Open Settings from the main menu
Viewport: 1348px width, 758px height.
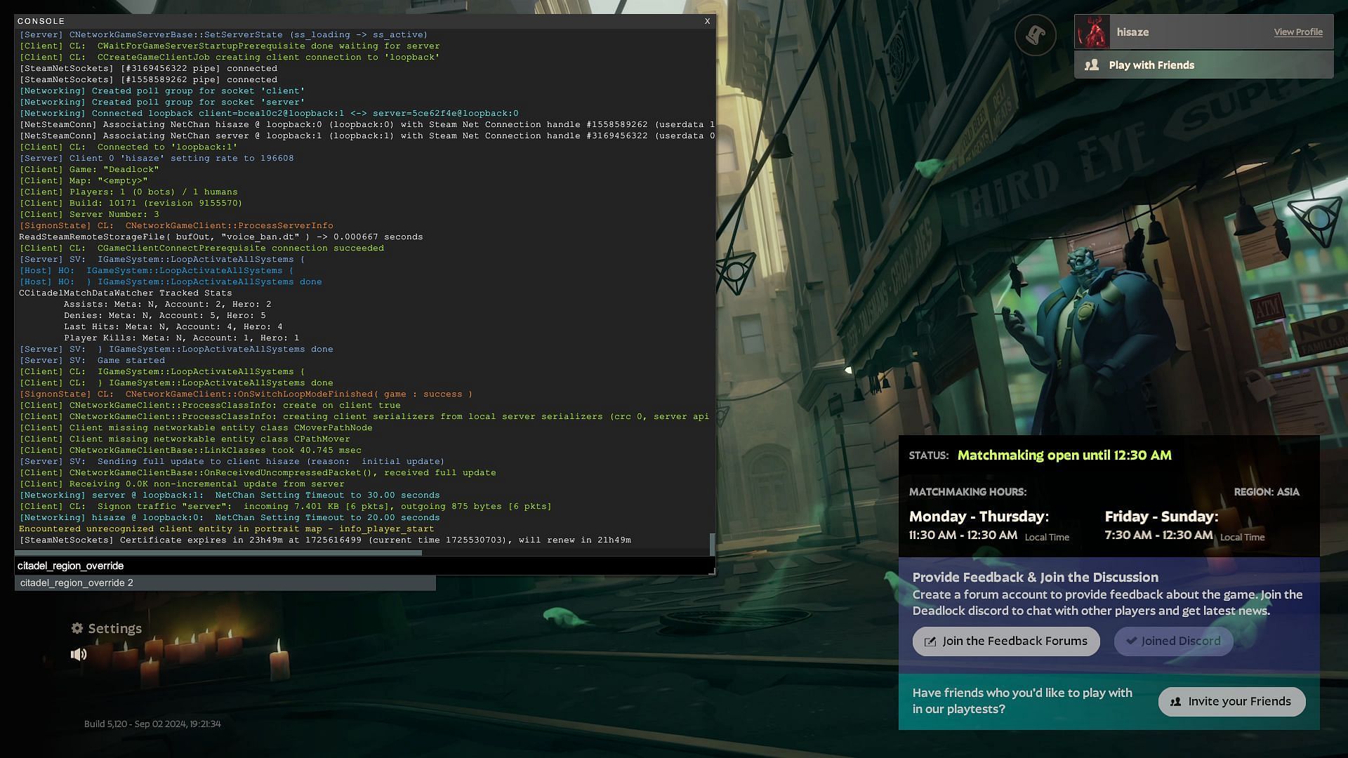(x=107, y=628)
